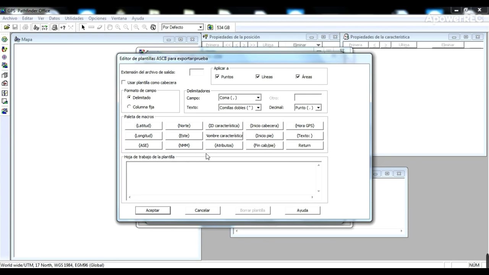
Task: Open the Decimal separator dropdown
Action: 318,108
